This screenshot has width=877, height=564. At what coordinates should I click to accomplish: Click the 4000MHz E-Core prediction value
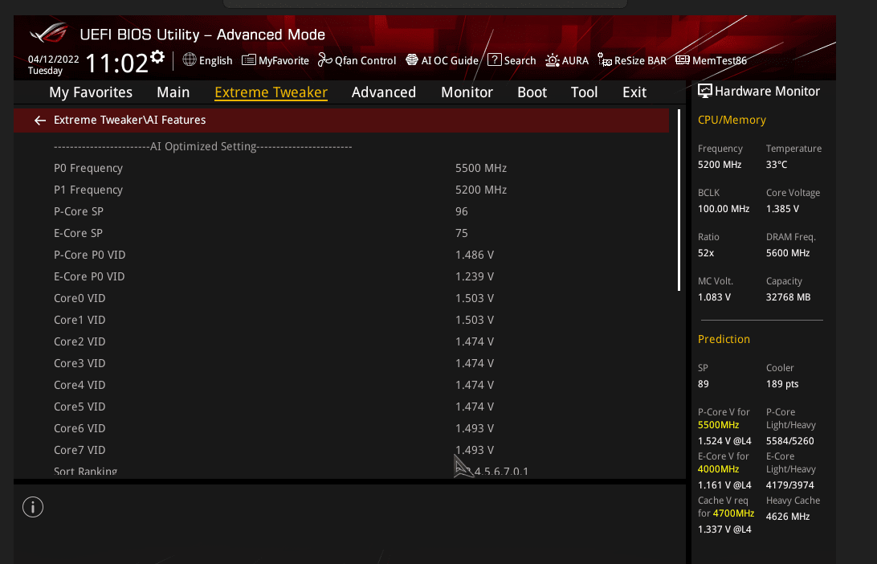[719, 469]
